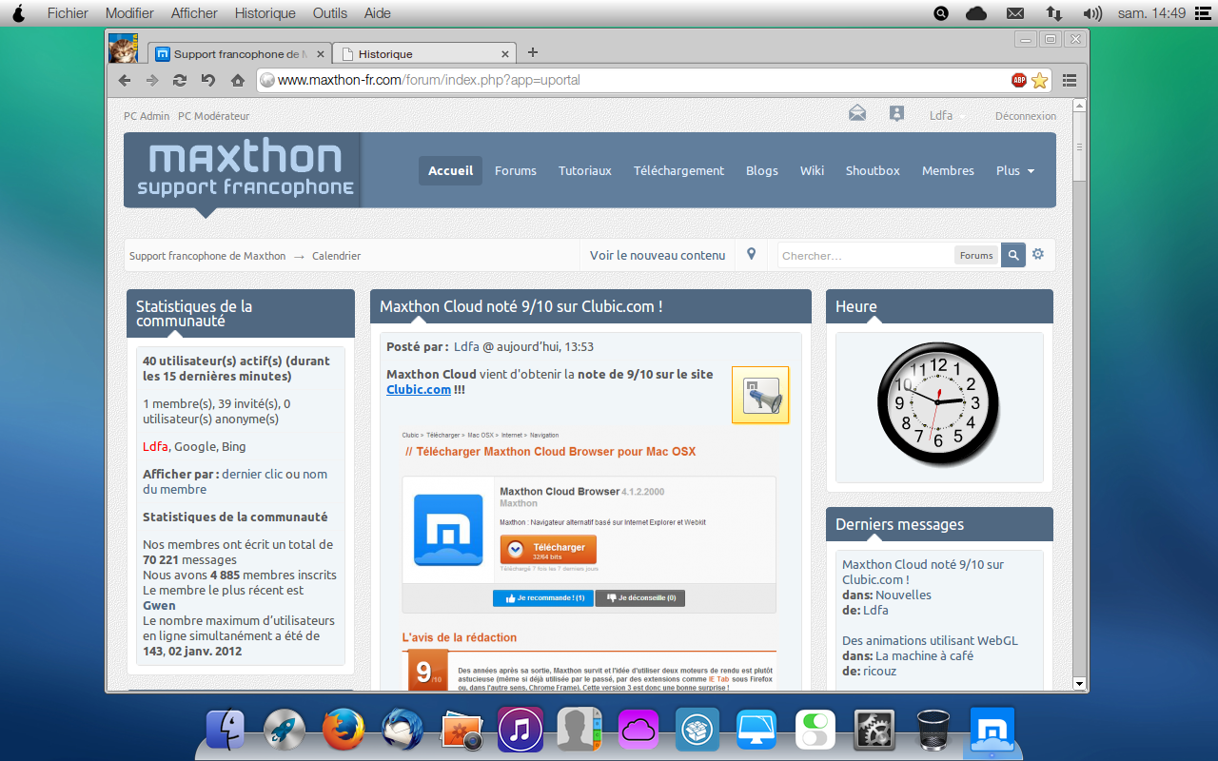The width and height of the screenshot is (1218, 761).
Task: Launch Firefox from the dock
Action: 344,731
